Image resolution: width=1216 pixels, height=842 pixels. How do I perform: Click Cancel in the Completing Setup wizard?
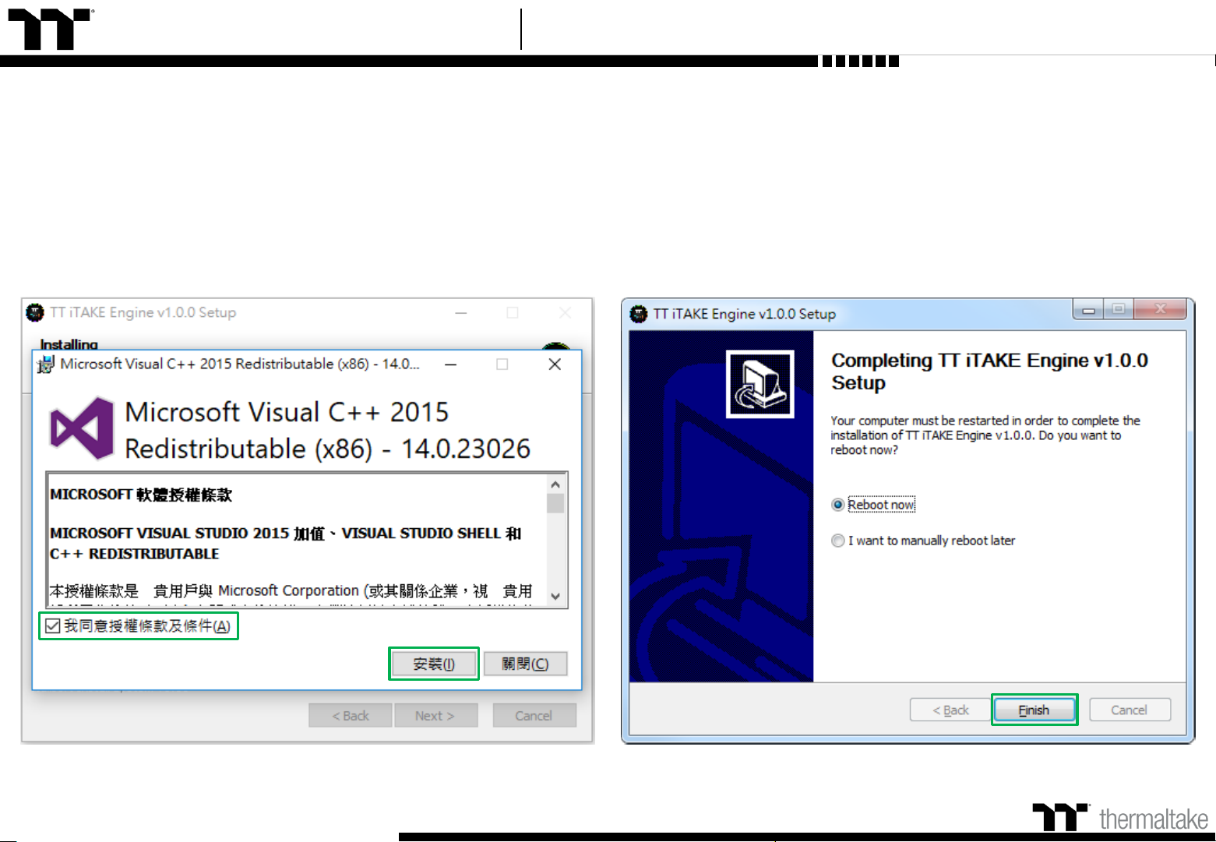pyautogui.click(x=1129, y=710)
